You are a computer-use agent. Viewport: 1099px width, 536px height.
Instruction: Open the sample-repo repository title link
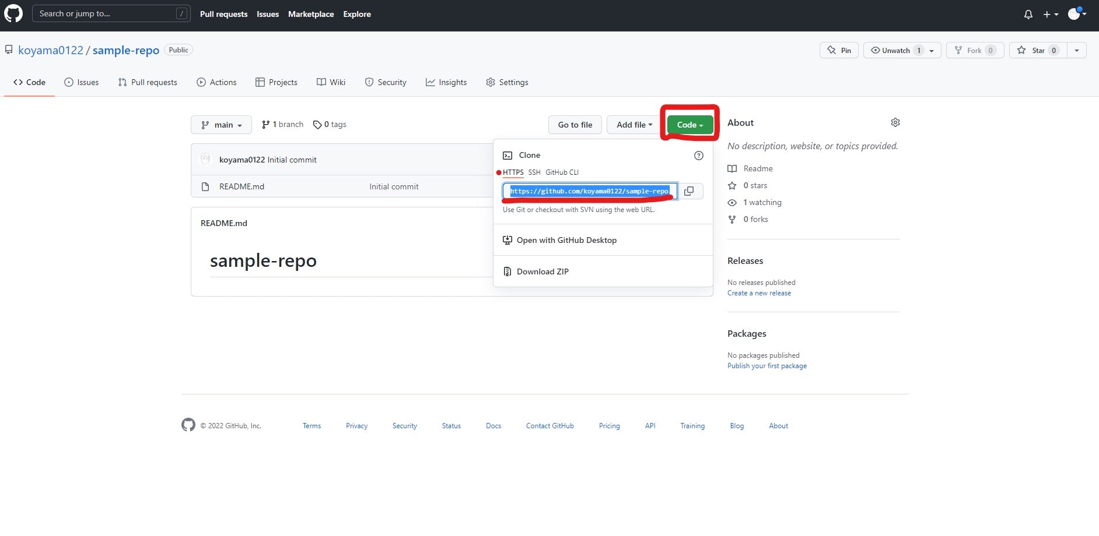point(126,50)
